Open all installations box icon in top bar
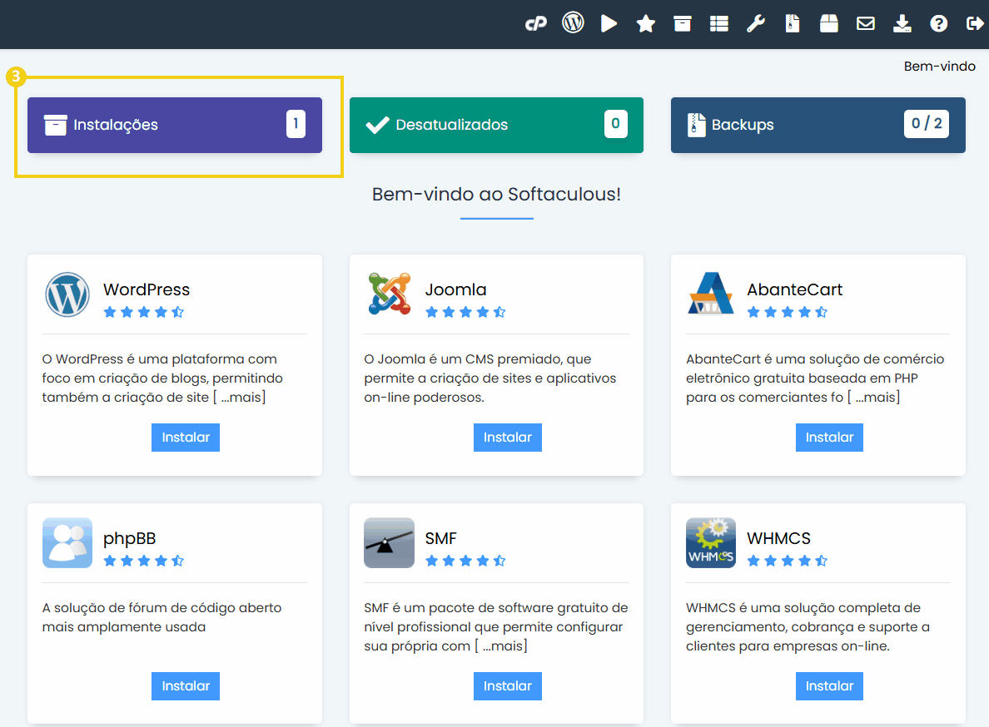The width and height of the screenshot is (989, 727). click(x=682, y=24)
